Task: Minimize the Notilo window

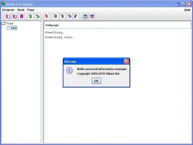Action: (x=178, y=4)
